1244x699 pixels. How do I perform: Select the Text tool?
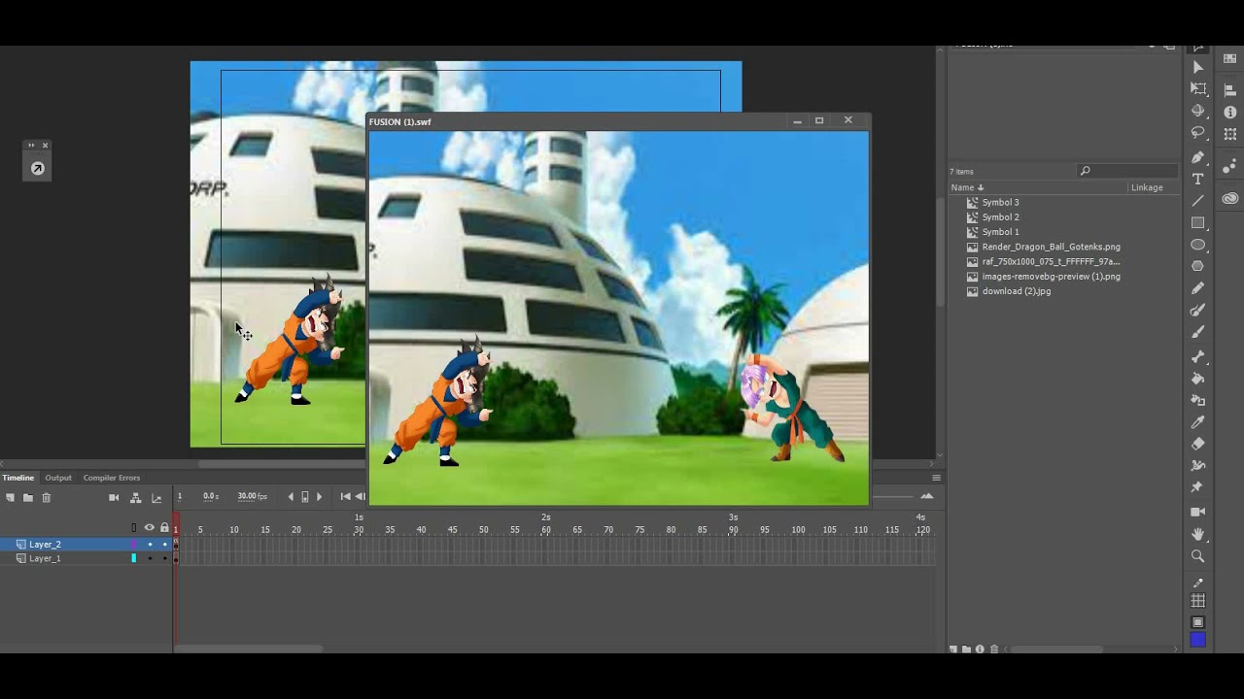[x=1198, y=179]
